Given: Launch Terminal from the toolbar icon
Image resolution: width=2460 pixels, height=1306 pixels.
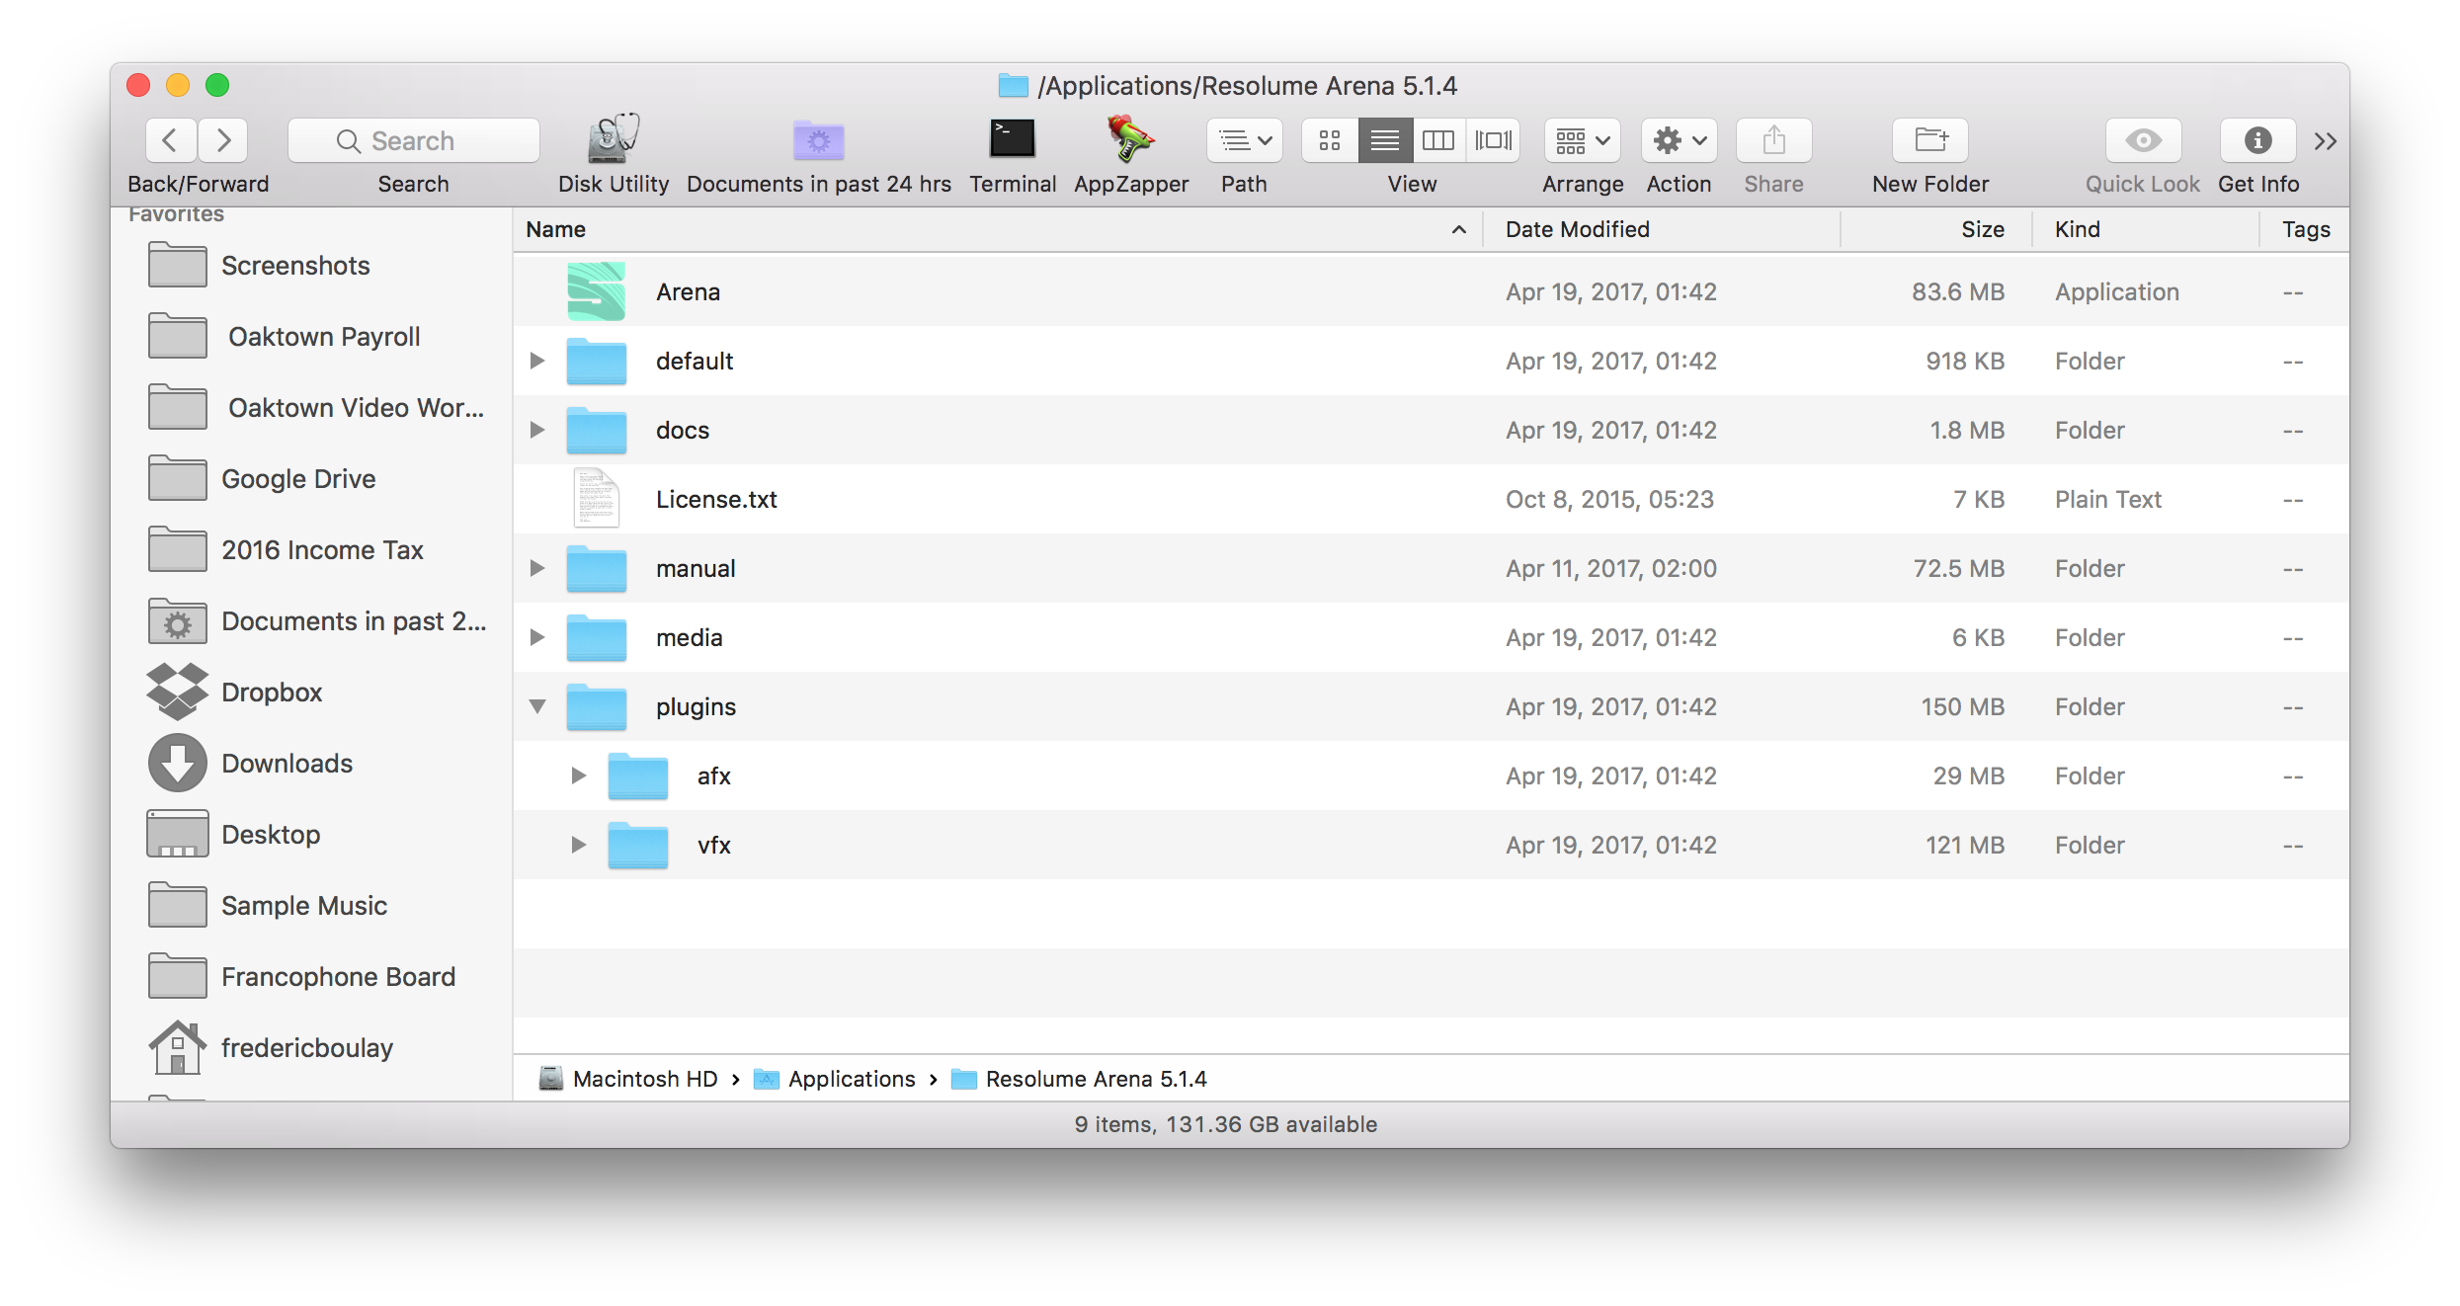Looking at the screenshot, I should coord(1013,140).
